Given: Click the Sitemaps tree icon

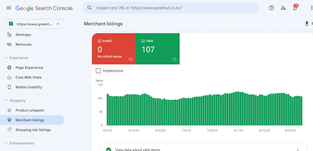Looking at the screenshot, I should tap(9, 35).
